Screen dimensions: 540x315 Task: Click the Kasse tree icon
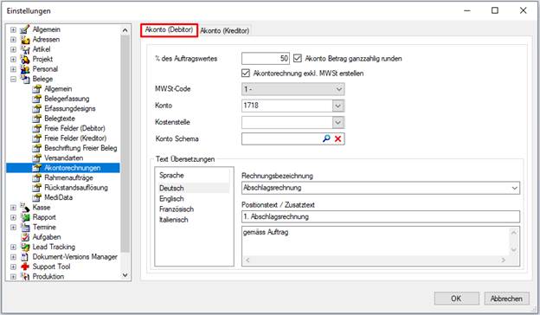(x=25, y=208)
